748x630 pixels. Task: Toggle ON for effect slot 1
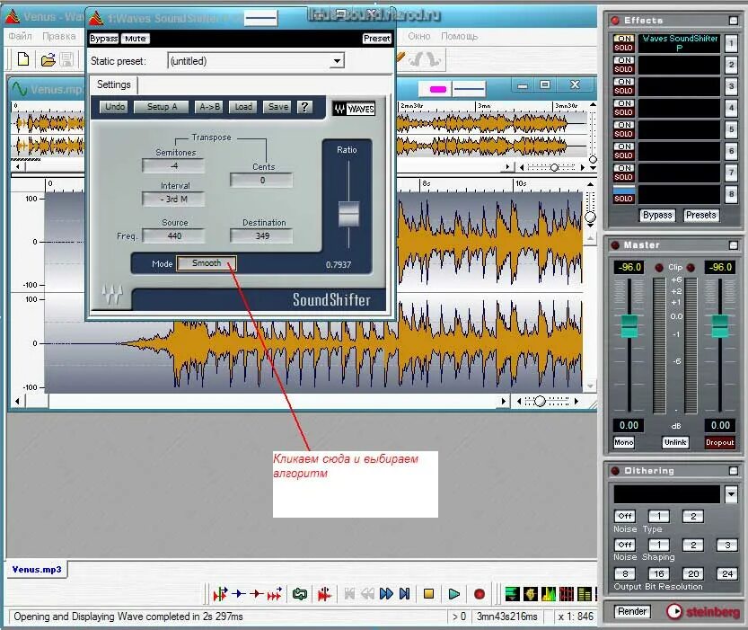click(x=624, y=39)
